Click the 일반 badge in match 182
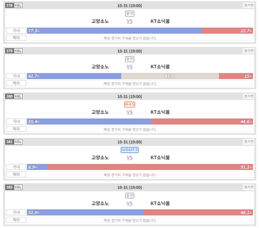 point(129,196)
